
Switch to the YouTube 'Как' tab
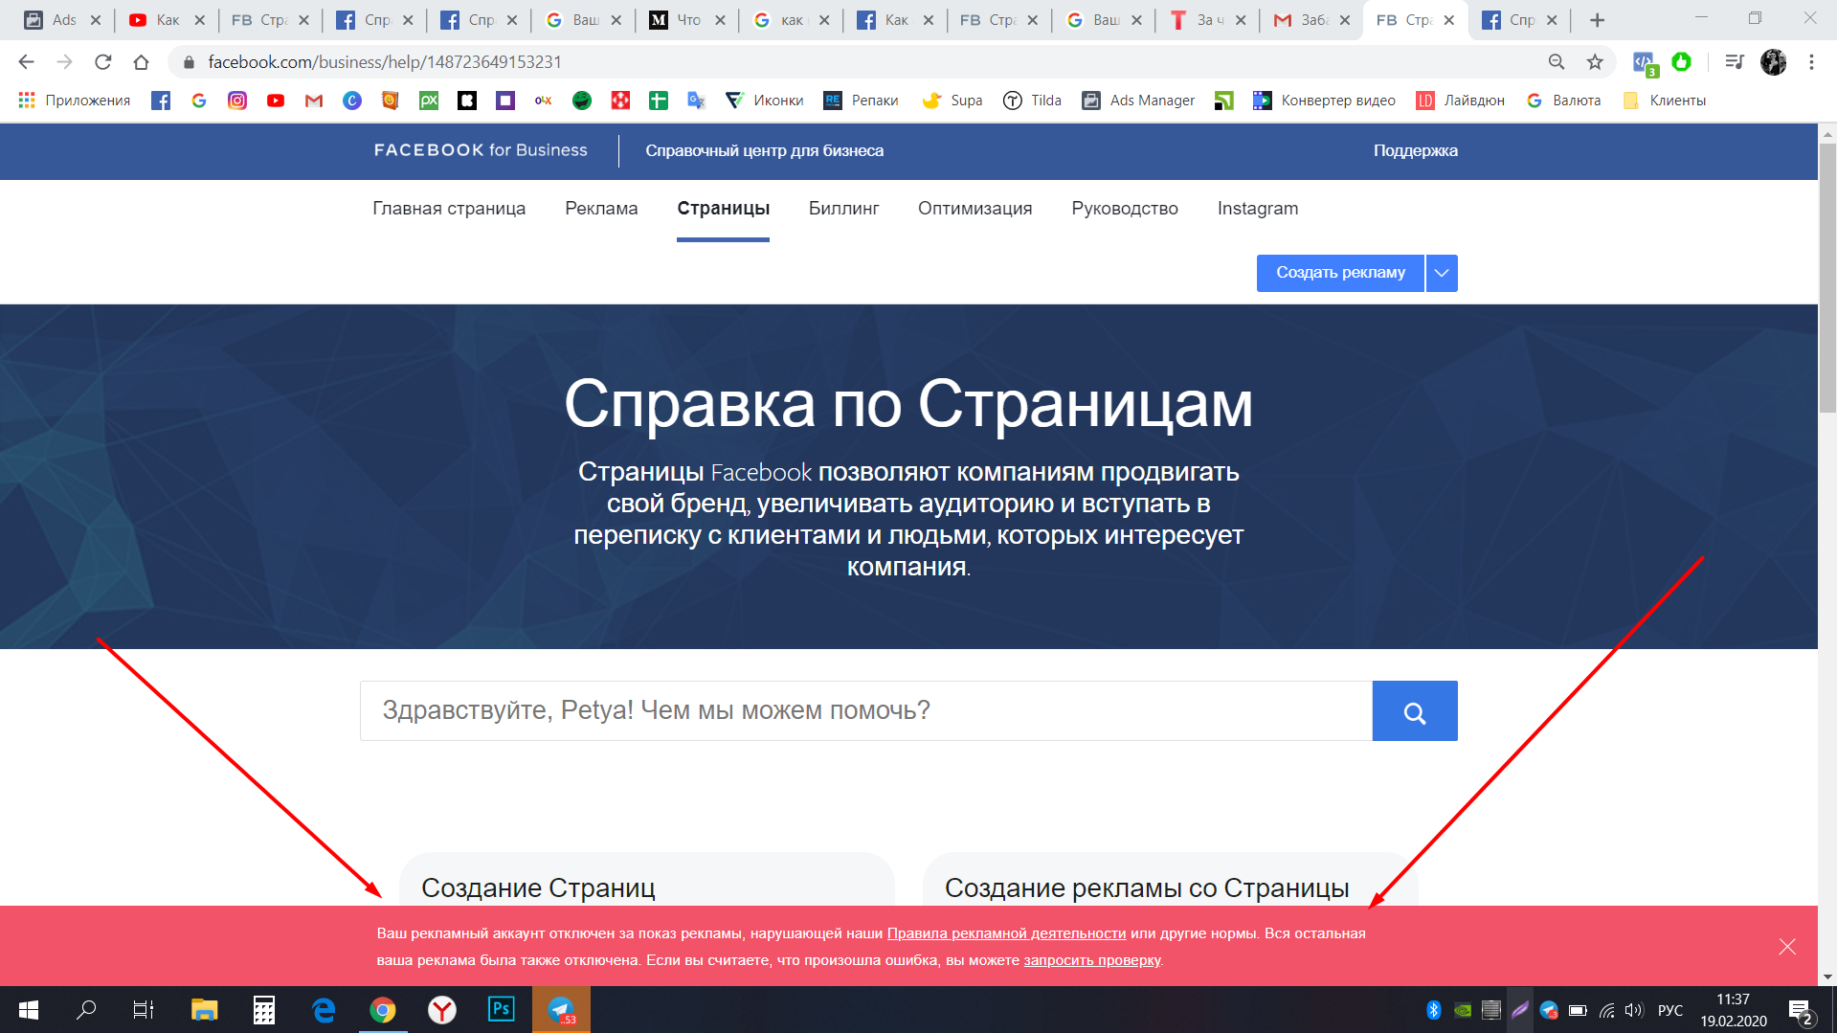coord(166,20)
